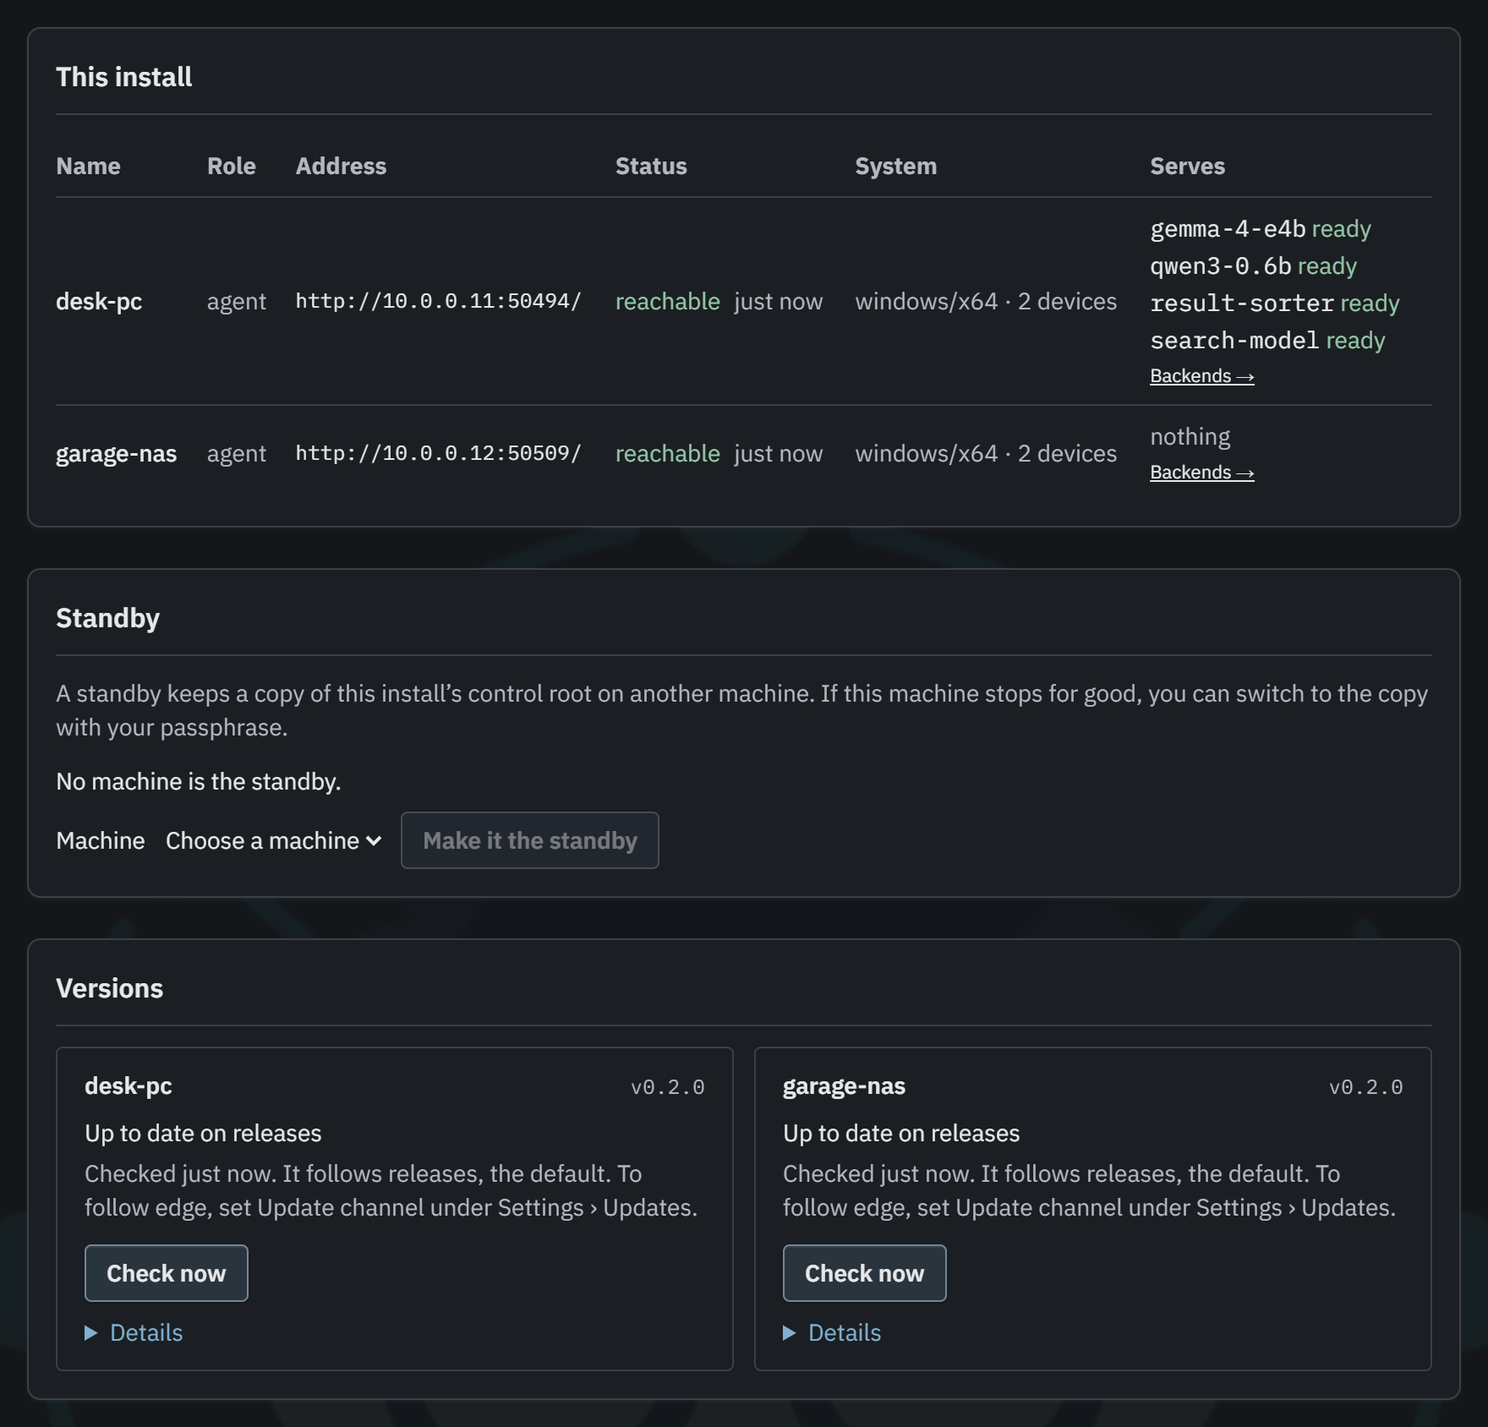Expand Details under garage-nas version
The height and width of the screenshot is (1427, 1488).
click(833, 1332)
